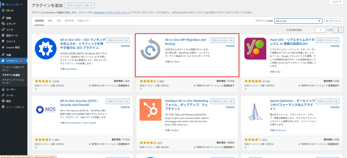347x158 pixels.
Task: Click the Speed Optimizer plugin icon
Action: 255,111
